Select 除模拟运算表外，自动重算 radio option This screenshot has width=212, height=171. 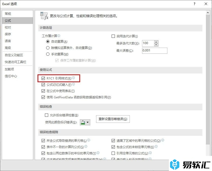click(48, 48)
